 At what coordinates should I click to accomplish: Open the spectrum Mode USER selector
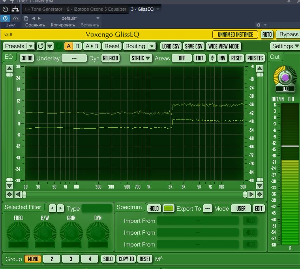241,208
